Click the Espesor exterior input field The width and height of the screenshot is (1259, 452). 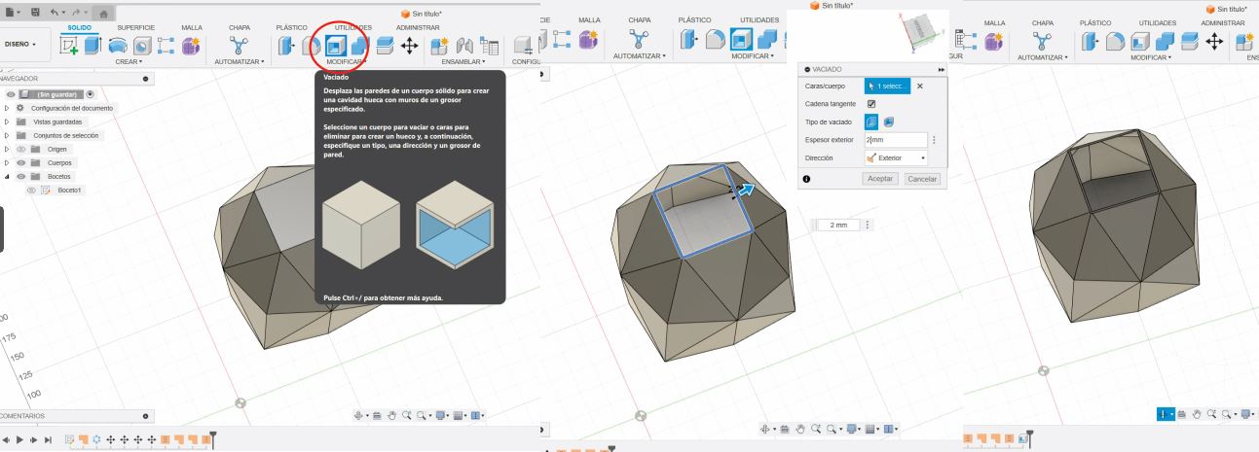896,140
